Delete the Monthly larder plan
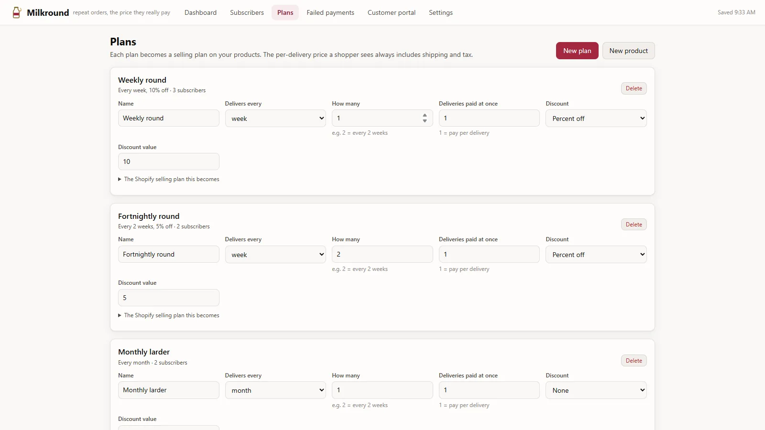The image size is (765, 430). point(634,361)
